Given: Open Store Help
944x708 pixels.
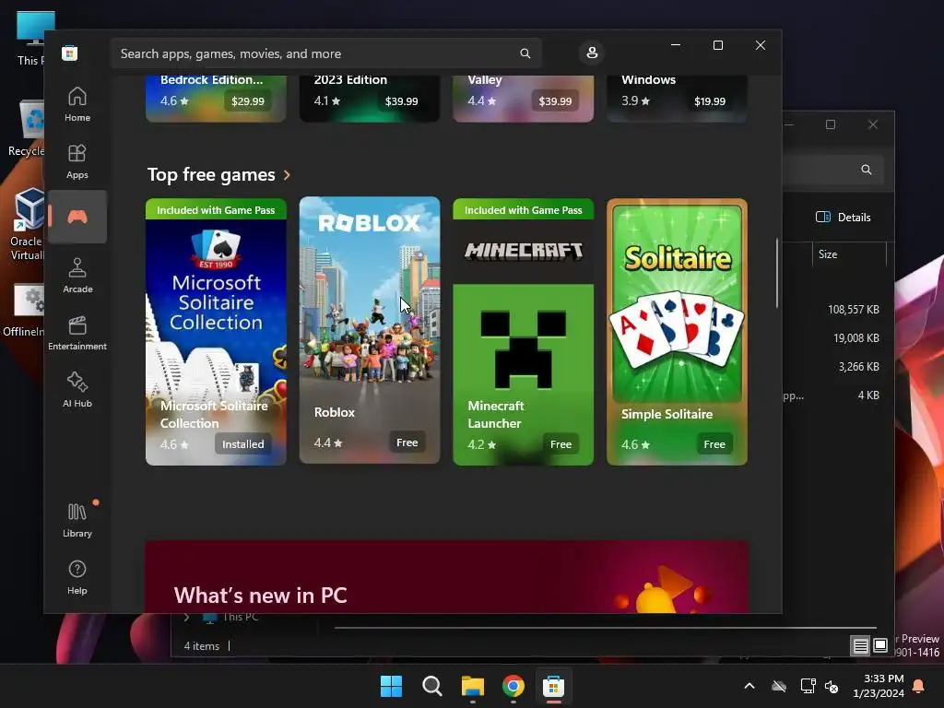Looking at the screenshot, I should tap(77, 577).
